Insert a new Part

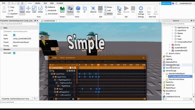(x=78, y=10)
